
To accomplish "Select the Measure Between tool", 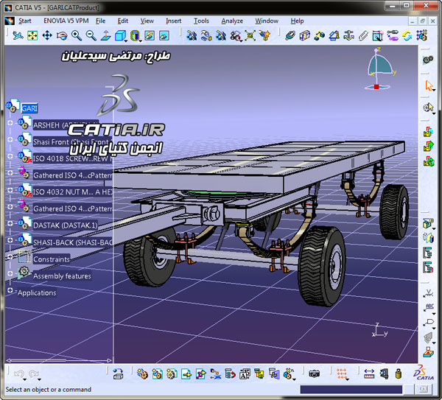I will click(369, 374).
